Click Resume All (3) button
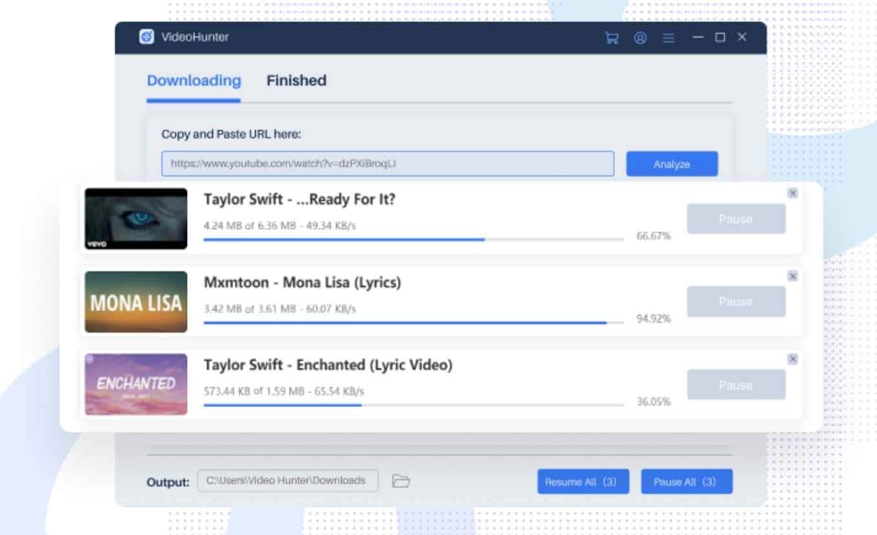877x535 pixels. (583, 482)
